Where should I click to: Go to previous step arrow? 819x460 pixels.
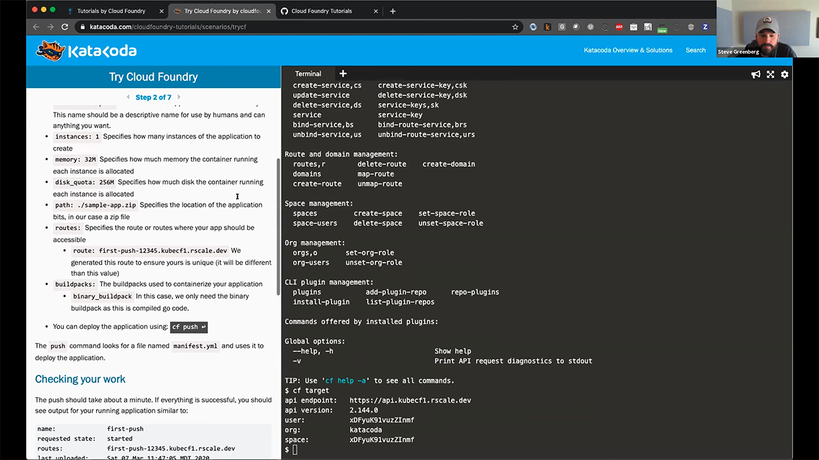(128, 97)
